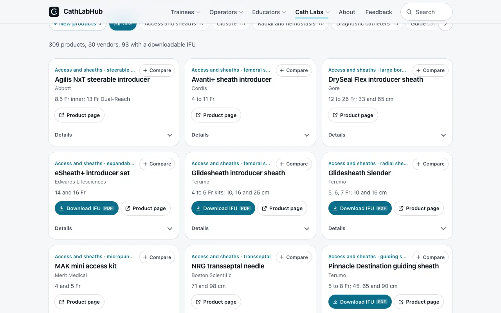Add DrySeal Flex introducer sheath to compare
The image size is (501, 313).
click(x=431, y=70)
